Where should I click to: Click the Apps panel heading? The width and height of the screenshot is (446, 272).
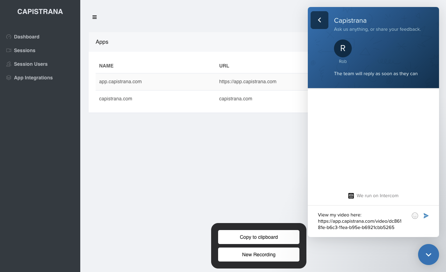pos(102,42)
